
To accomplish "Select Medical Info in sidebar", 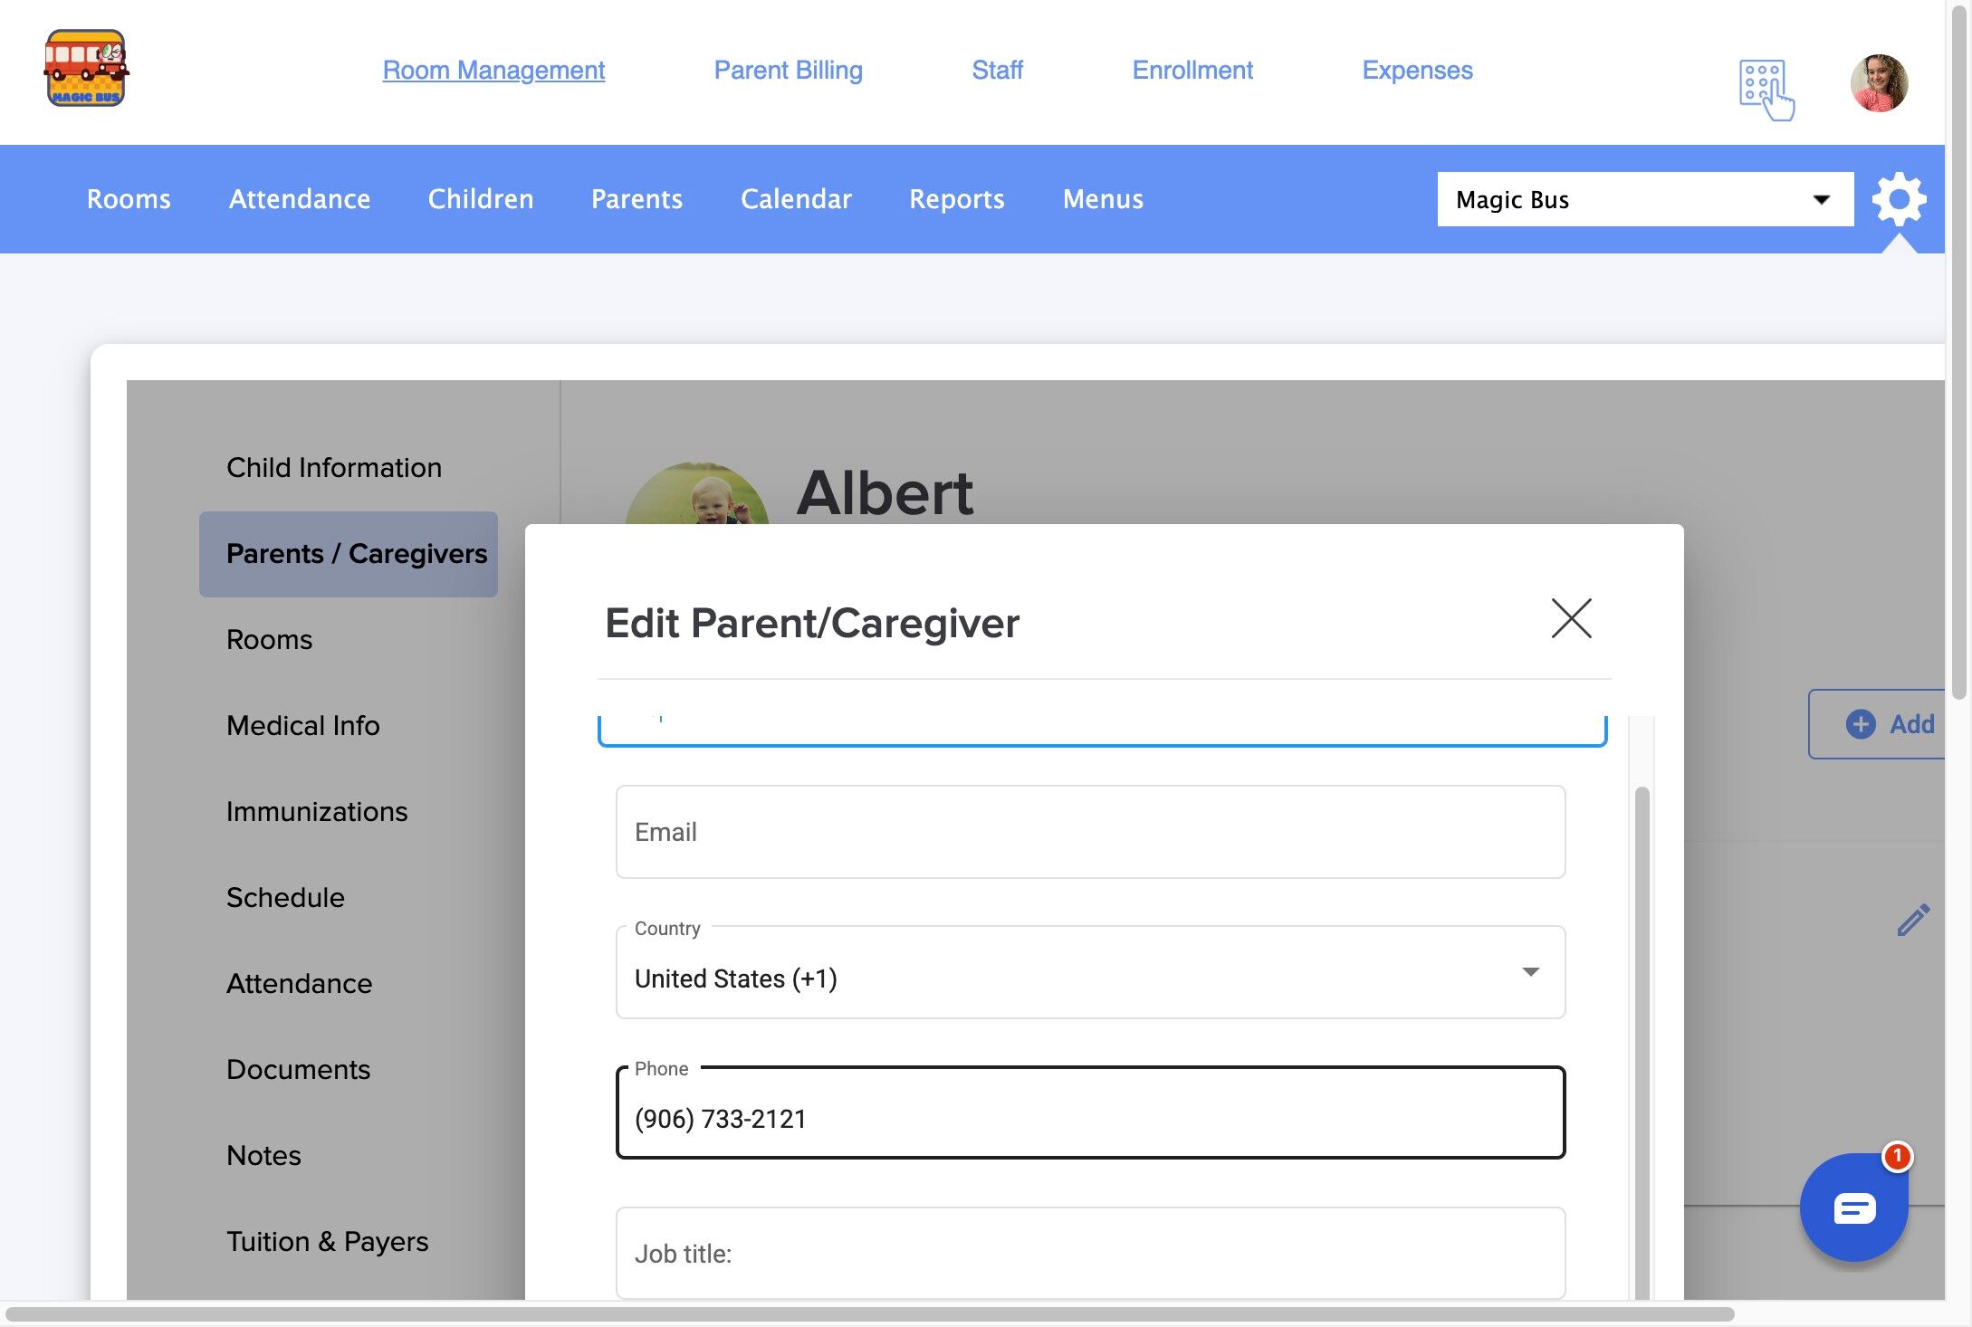I will click(x=302, y=725).
